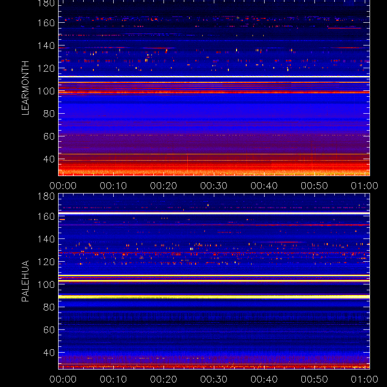Select the 100 tick label on Palehua axis
The width and height of the screenshot is (387, 387).
(x=46, y=284)
